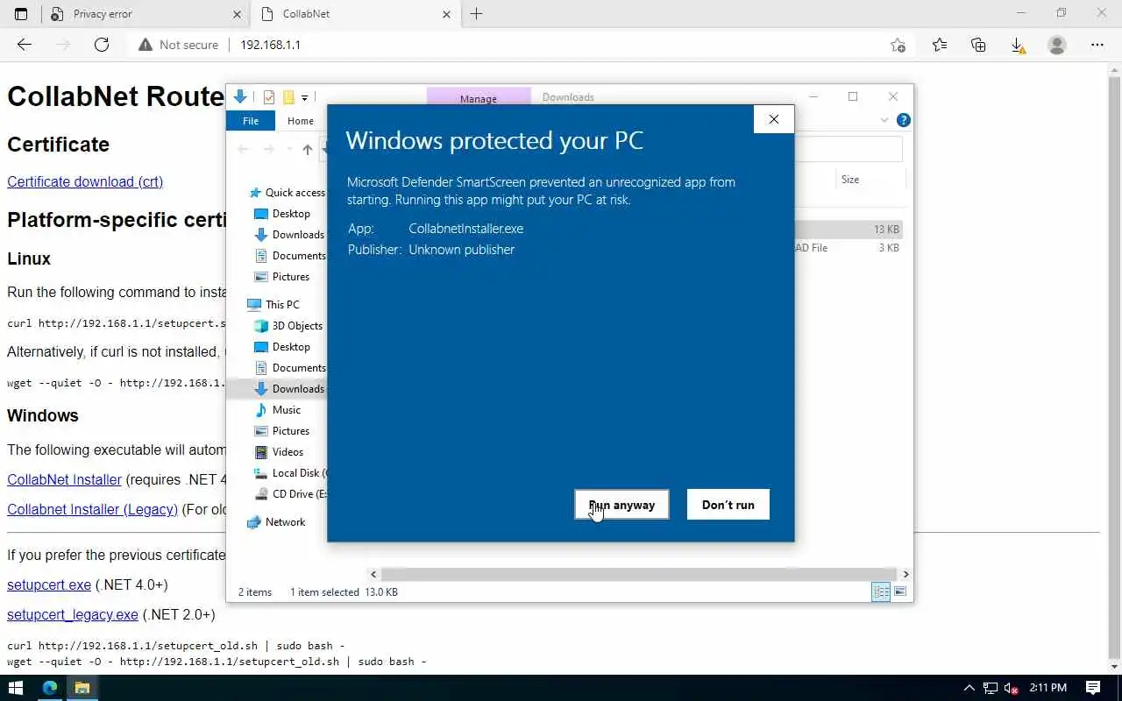
Task: Close the SmartScreen dialog with X
Action: pyautogui.click(x=773, y=119)
